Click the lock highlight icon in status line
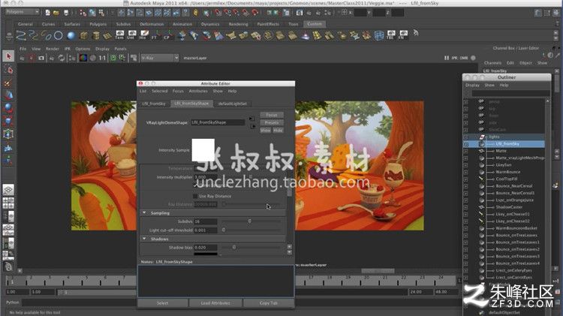 tap(196, 13)
